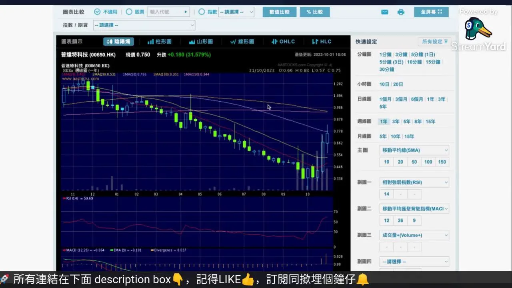Viewport: 512px width, 288px height.
Task: Select the 股票 comparison radio button
Action: tap(129, 12)
